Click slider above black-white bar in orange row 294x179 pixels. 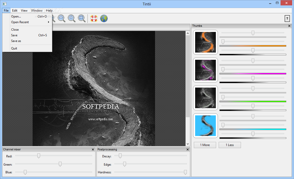253,50
